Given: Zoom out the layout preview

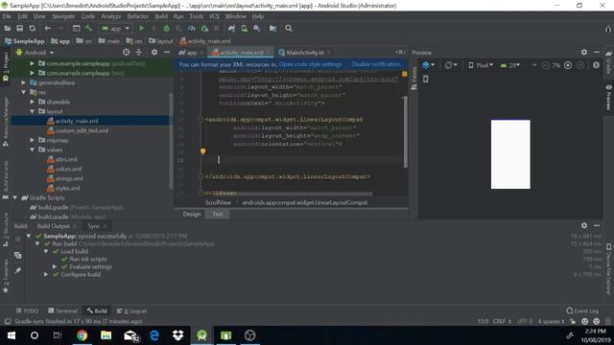Looking at the screenshot, I should point(546,65).
